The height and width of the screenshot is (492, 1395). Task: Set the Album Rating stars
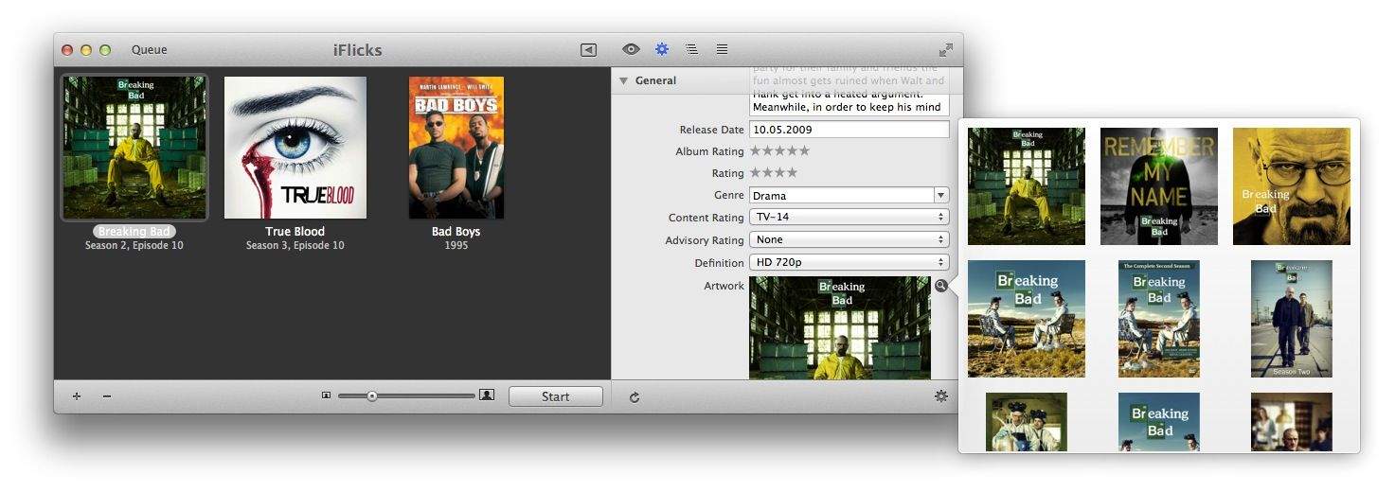point(780,151)
